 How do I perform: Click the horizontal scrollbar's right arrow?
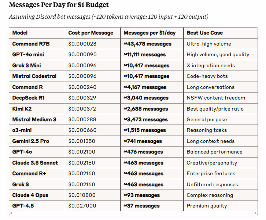click(255, 213)
